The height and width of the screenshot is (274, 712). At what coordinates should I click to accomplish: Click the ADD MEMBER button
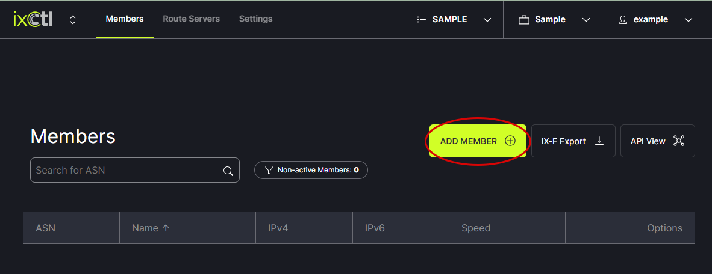coord(469,141)
